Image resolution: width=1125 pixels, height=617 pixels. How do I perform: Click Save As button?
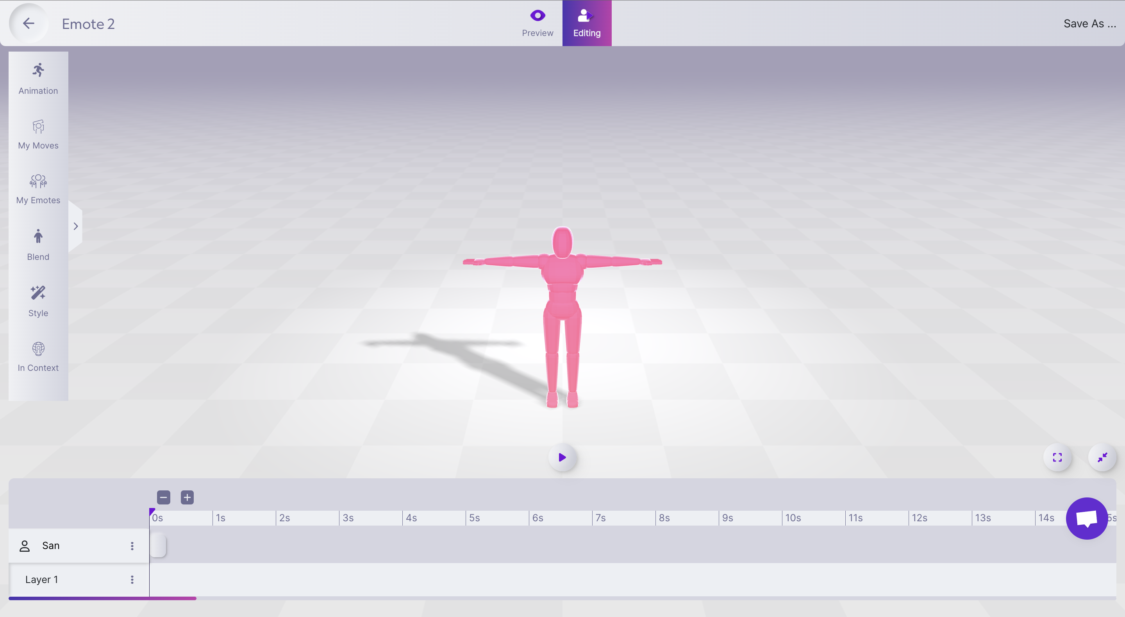coord(1089,23)
